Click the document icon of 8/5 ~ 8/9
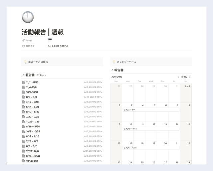The height and width of the screenshot is (171, 213). [x=24, y=97]
